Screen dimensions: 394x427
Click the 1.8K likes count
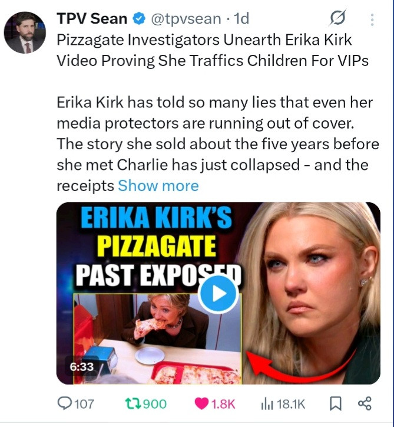click(223, 404)
